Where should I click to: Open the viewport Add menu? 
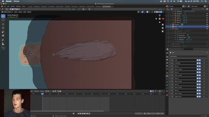[25, 12]
